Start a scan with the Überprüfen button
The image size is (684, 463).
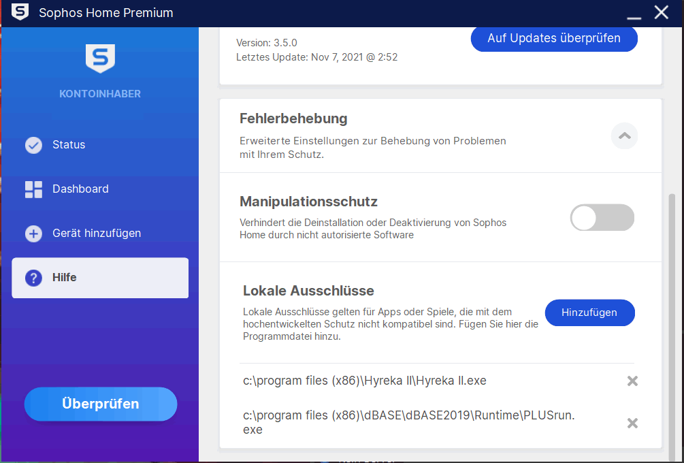(x=101, y=404)
